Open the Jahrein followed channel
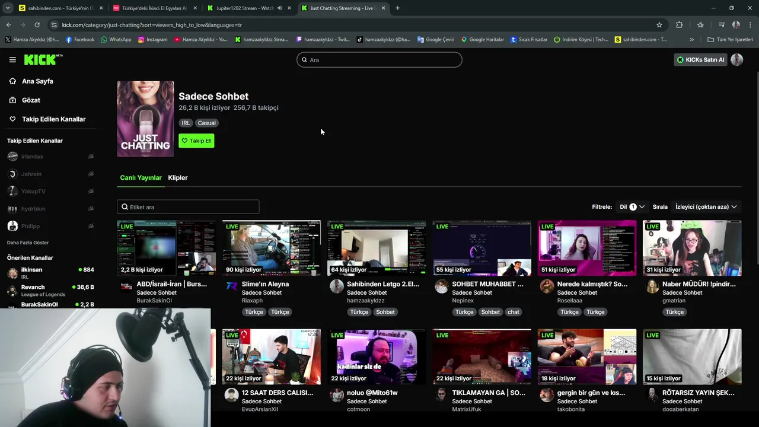This screenshot has width=759, height=427. pyautogui.click(x=31, y=174)
